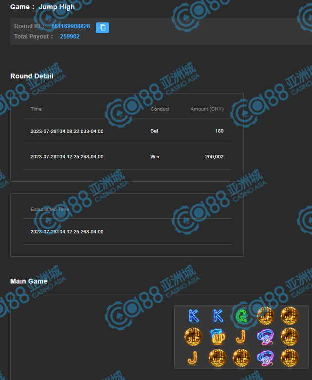This screenshot has width=312, height=380.
Task: Click the Bet conduct cell
Action: pos(154,131)
